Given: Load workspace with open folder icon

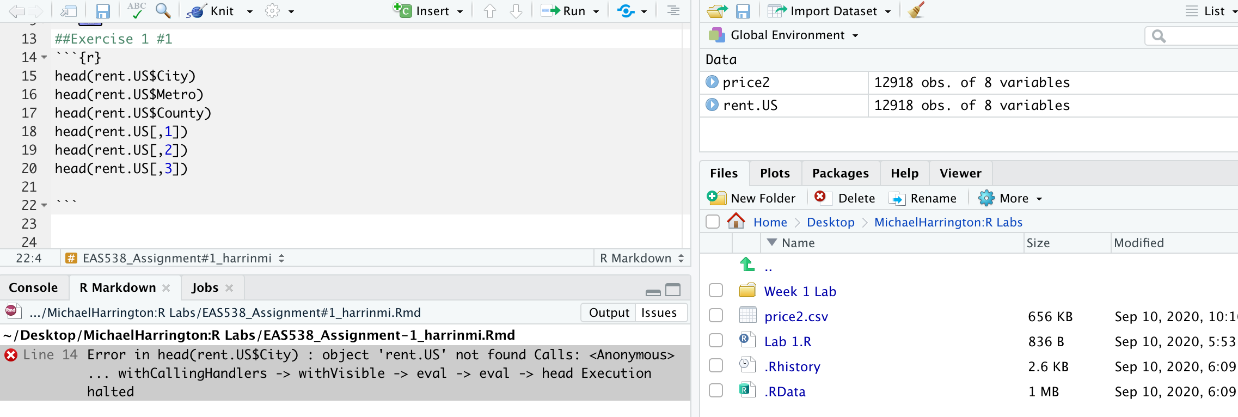Looking at the screenshot, I should 717,11.
